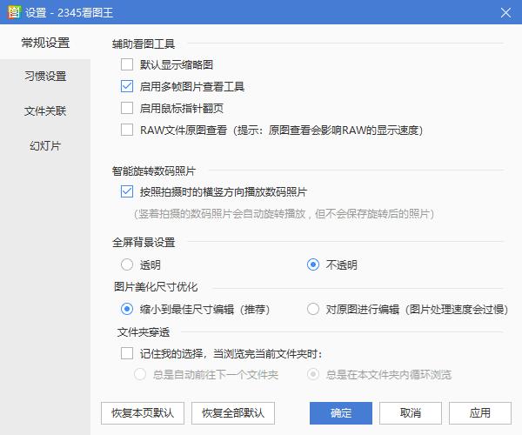Go to the 文件关联 tab
This screenshot has width=522, height=435.
(45, 110)
